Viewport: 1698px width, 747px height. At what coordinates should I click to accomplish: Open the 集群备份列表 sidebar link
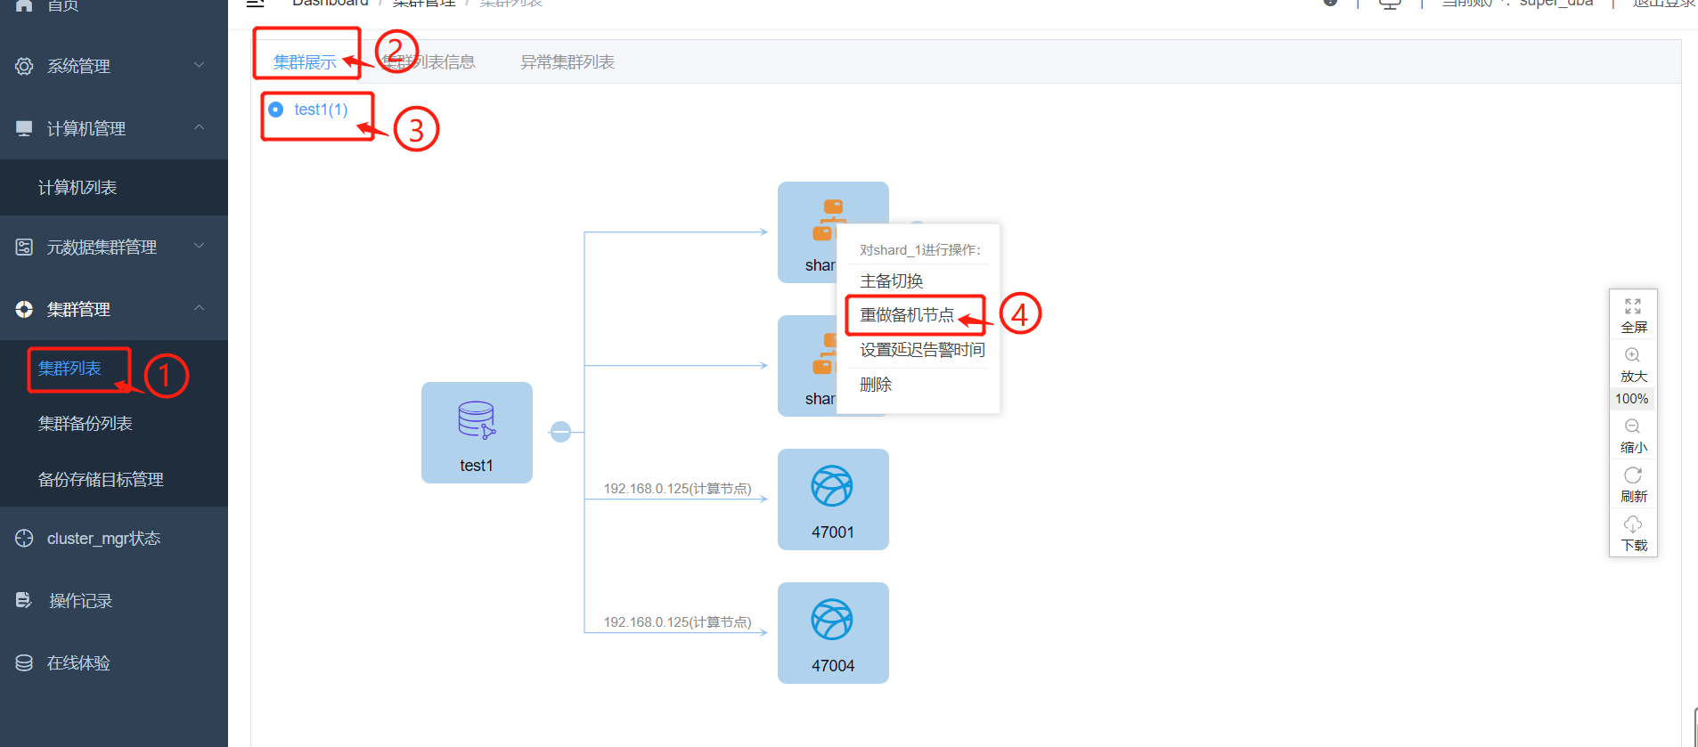click(86, 424)
